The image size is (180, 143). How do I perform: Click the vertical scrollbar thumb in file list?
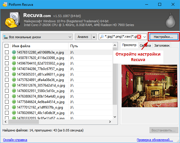click(x=115, y=76)
